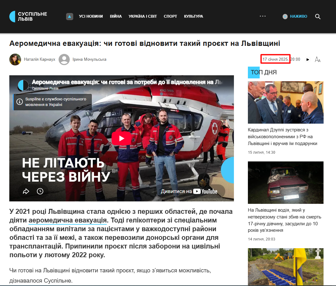This screenshot has width=336, height=286.
Task: Click the ТОП ДНЯ heading
Action: pyautogui.click(x=264, y=73)
